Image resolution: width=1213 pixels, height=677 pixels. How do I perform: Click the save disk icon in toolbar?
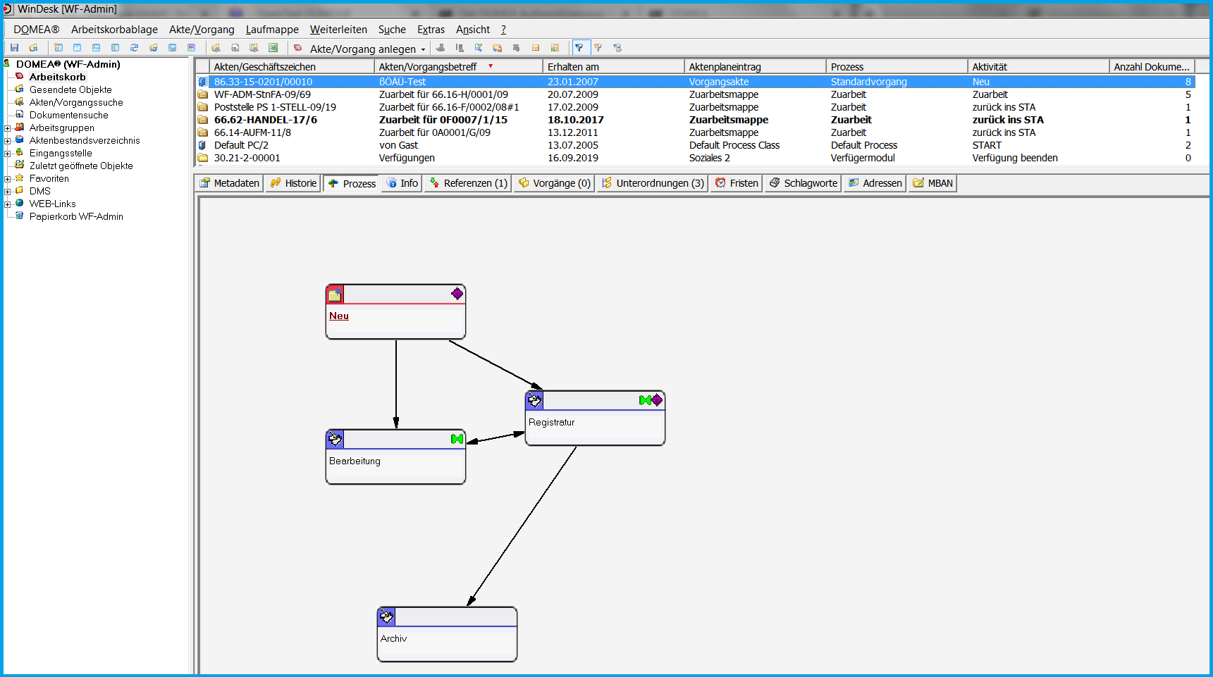(14, 48)
